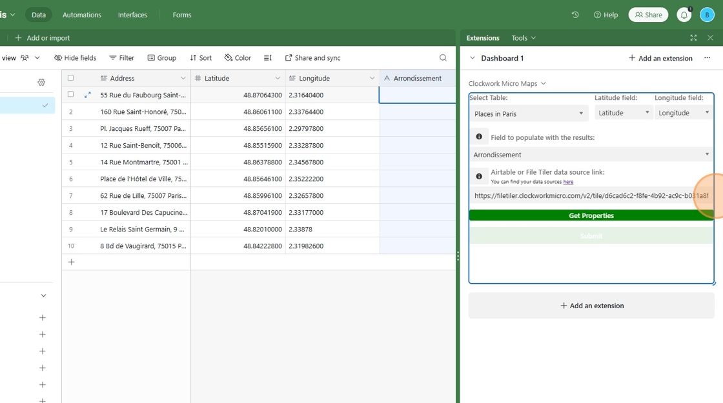Open the Address column dropdown

tap(183, 78)
